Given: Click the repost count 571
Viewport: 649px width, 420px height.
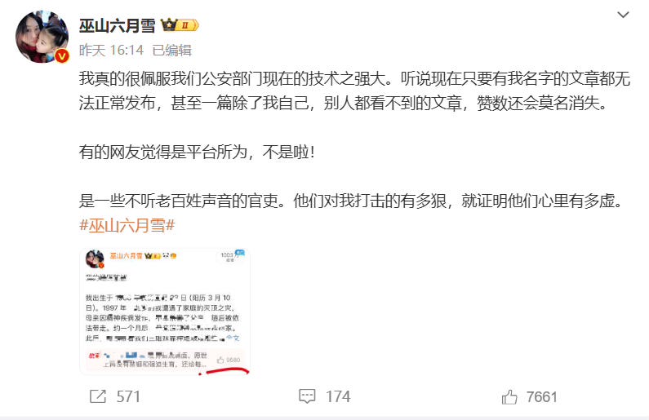Looking at the screenshot, I should coord(128,397).
